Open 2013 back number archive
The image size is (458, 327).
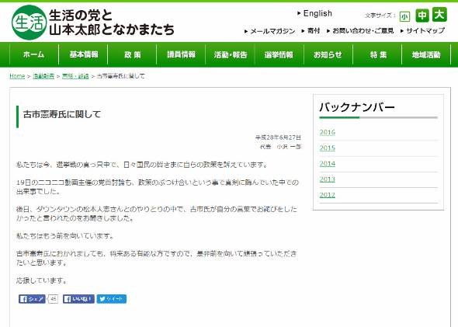click(327, 179)
